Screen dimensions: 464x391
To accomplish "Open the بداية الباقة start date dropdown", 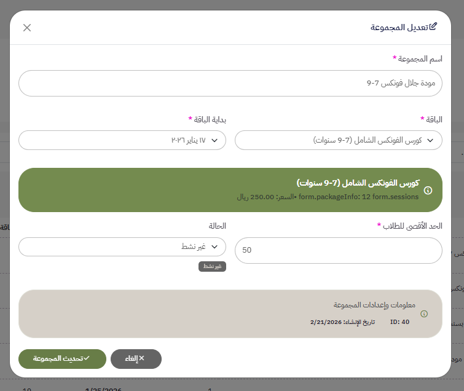I will click(122, 140).
